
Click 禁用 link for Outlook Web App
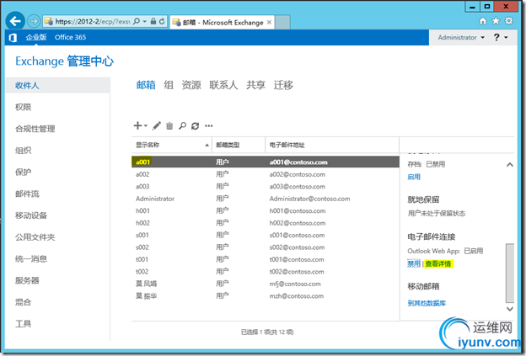point(414,264)
